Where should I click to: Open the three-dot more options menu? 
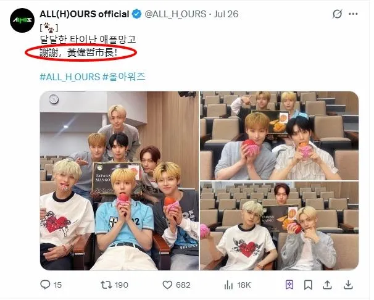point(353,14)
